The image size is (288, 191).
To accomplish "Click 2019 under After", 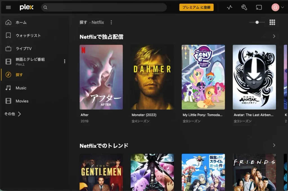I will pos(84,121).
